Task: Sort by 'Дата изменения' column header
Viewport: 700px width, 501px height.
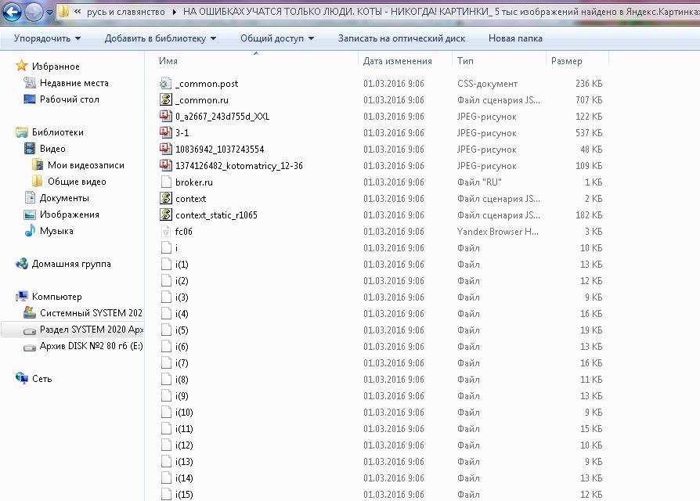Action: coord(397,61)
